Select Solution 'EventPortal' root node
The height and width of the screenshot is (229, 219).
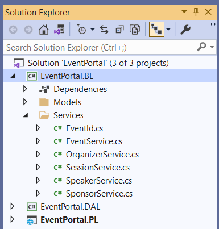click(x=98, y=63)
